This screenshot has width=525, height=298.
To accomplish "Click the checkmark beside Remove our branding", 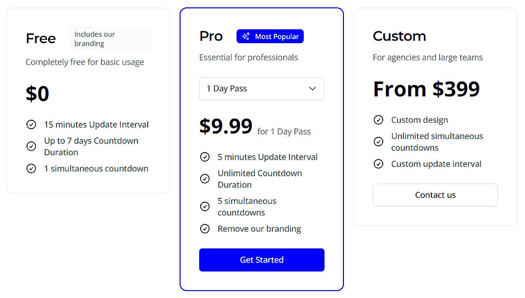I will pyautogui.click(x=205, y=228).
